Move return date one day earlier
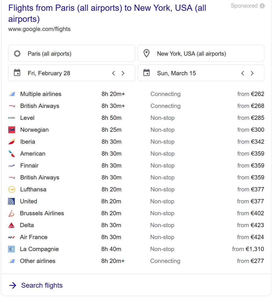This screenshot has height=301, width=276. tap(243, 73)
